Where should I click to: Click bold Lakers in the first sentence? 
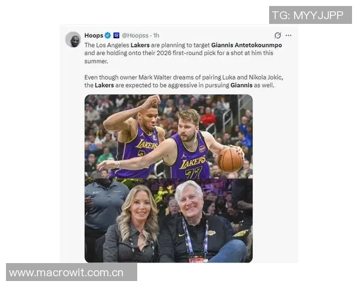[140, 45]
